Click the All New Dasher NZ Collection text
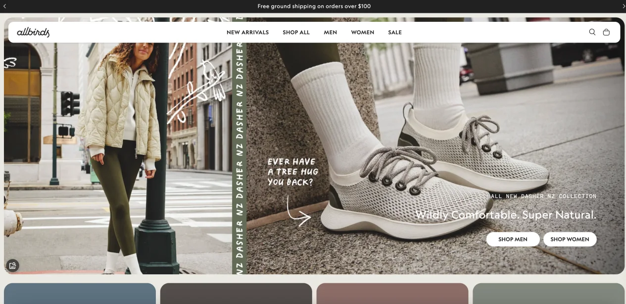 click(543, 196)
